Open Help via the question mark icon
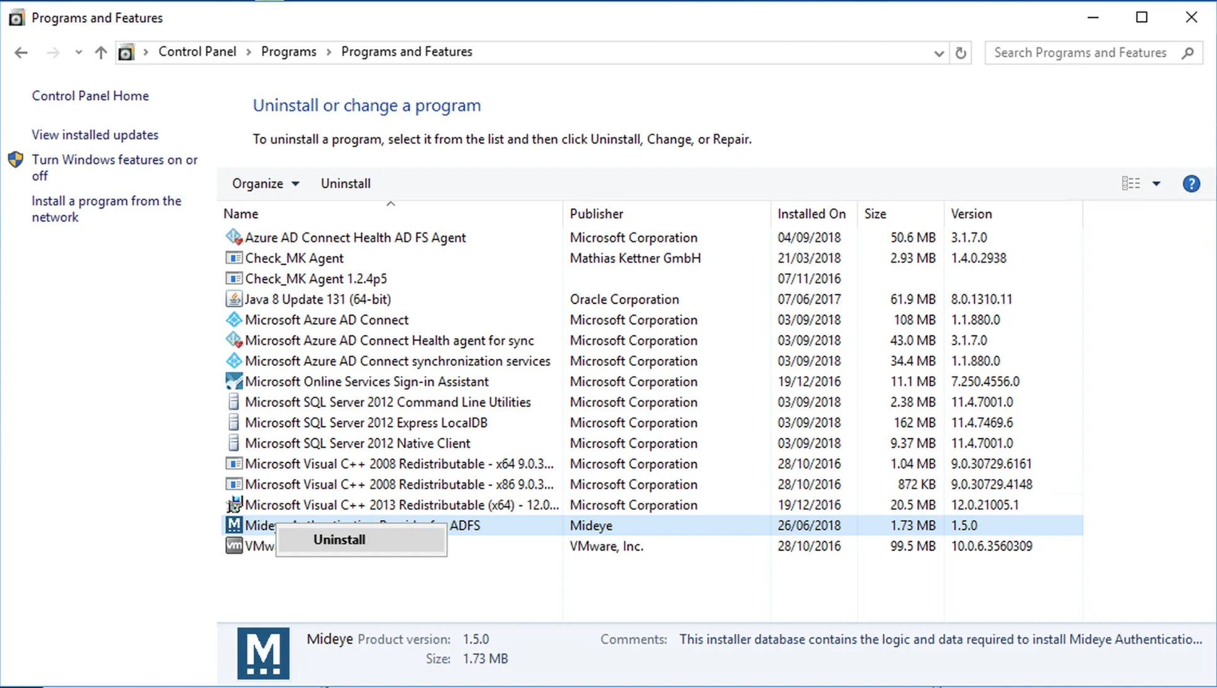This screenshot has height=688, width=1217. [x=1191, y=183]
